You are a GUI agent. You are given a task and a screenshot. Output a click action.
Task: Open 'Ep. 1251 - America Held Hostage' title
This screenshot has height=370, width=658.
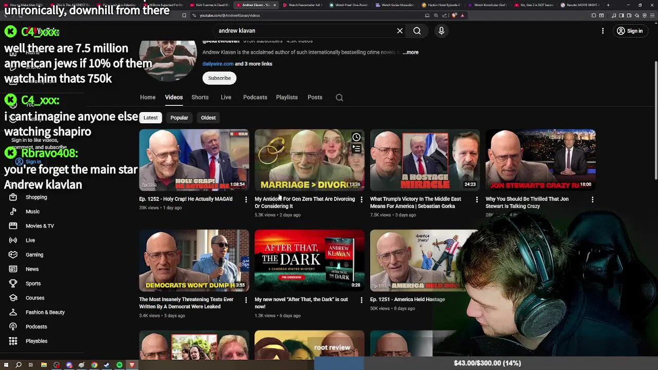(408, 300)
